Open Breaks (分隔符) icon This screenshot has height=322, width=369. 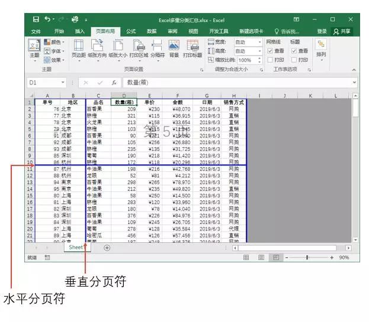click(x=157, y=45)
